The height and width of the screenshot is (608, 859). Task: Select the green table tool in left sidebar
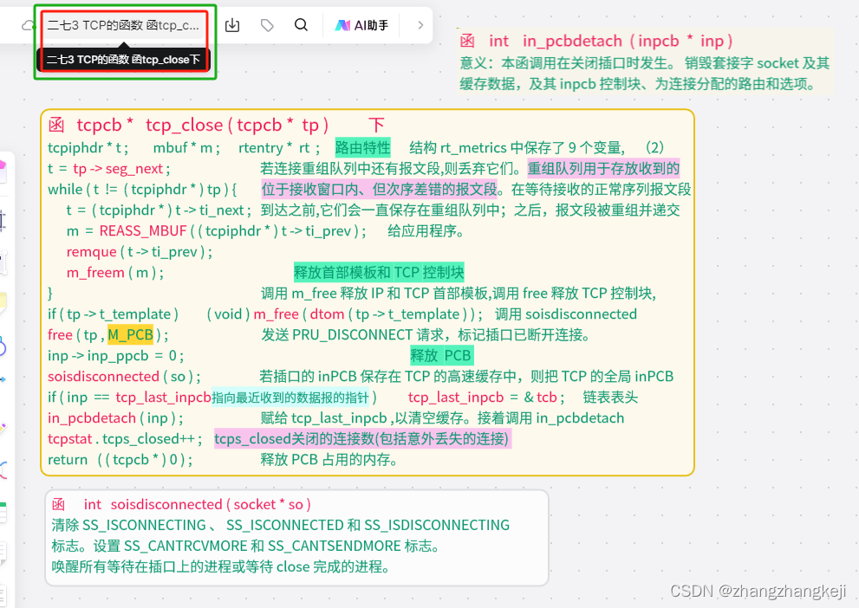pyautogui.click(x=3, y=512)
